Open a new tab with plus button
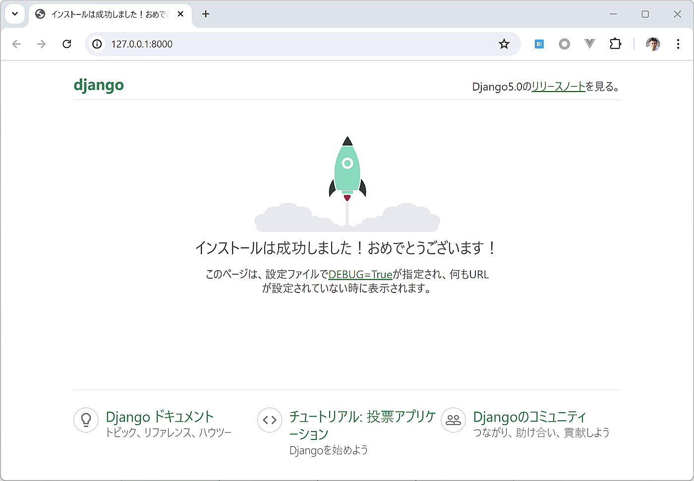This screenshot has height=481, width=694. (x=206, y=14)
